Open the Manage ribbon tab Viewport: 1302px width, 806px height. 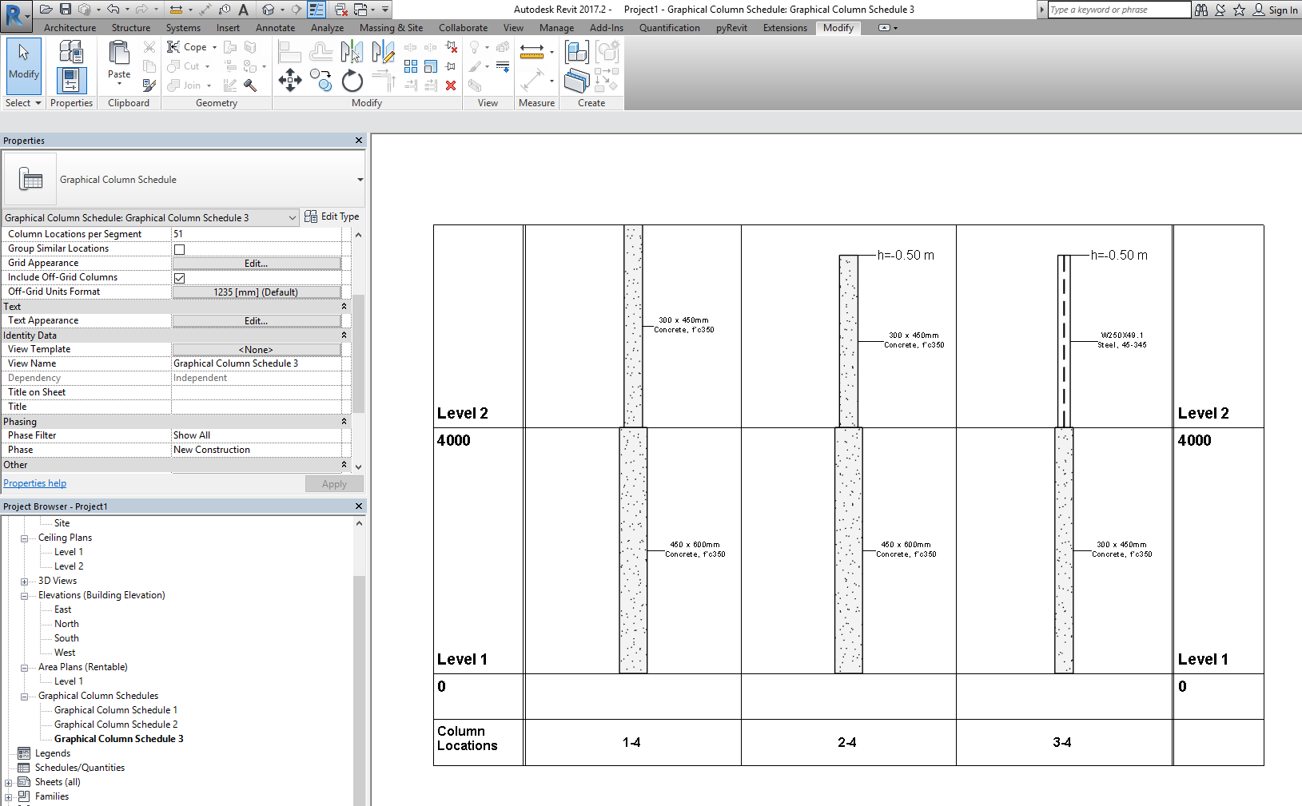click(557, 28)
